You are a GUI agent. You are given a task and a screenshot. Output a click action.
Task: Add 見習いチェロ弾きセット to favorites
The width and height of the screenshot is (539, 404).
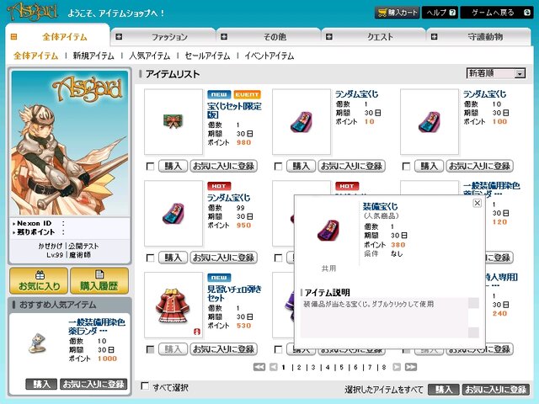click(224, 349)
